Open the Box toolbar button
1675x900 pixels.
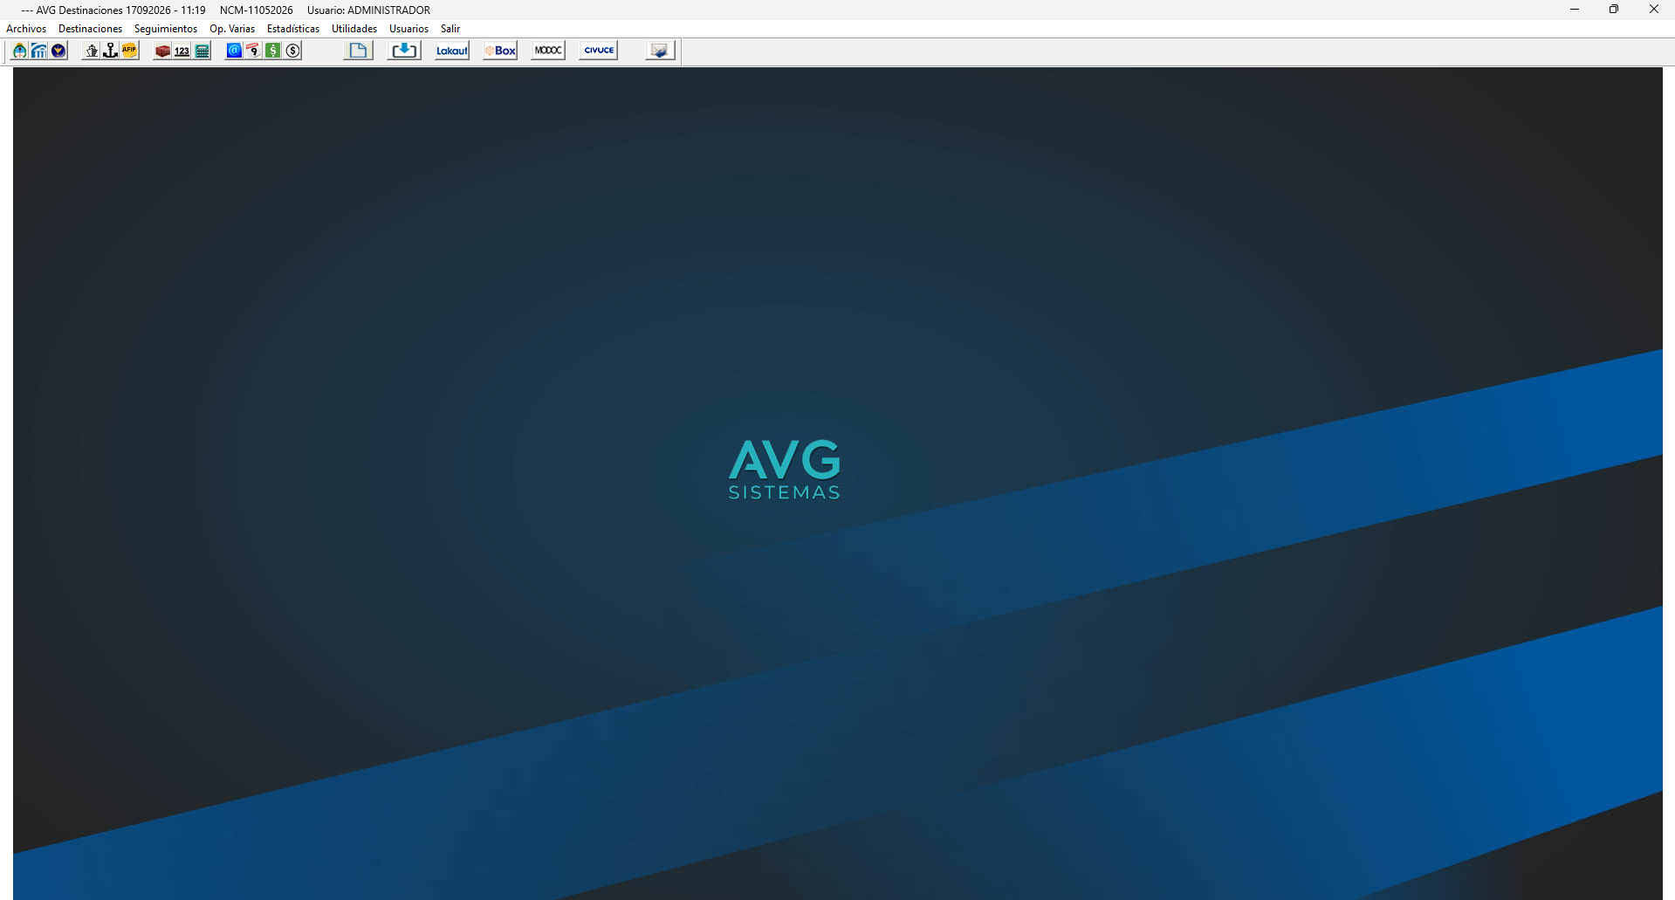click(500, 51)
